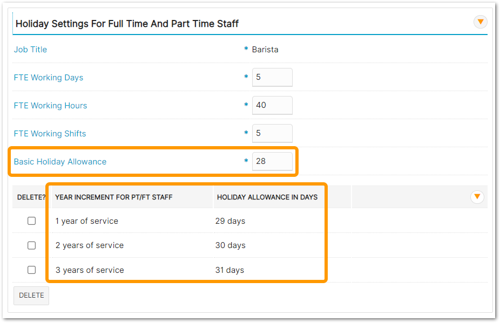
Task: Click the FTE Working Days input field
Action: (x=272, y=77)
